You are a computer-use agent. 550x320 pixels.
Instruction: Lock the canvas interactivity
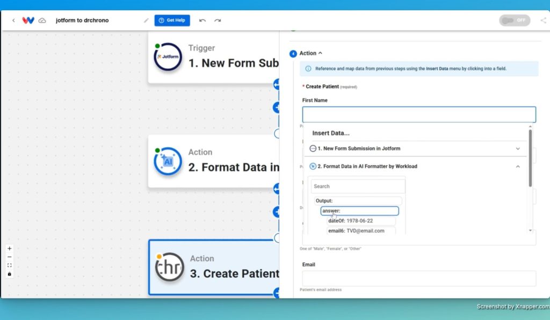[10, 274]
